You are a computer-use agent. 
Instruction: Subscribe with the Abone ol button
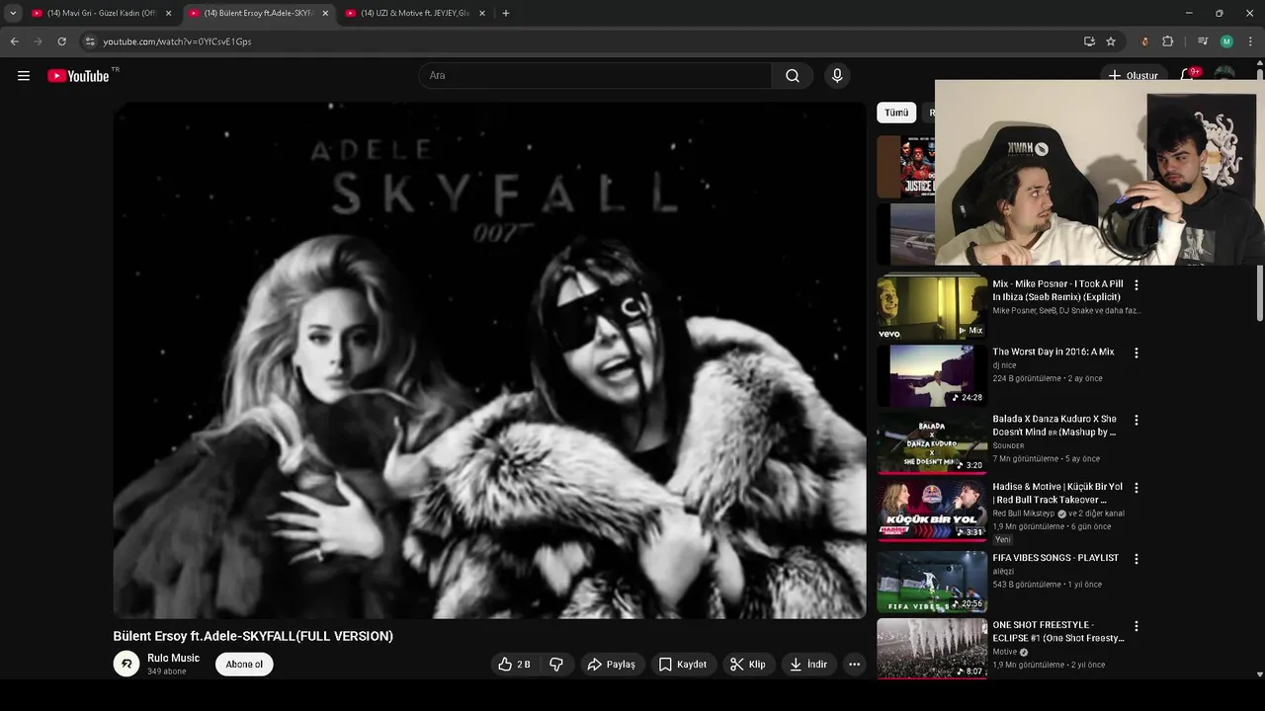point(244,665)
